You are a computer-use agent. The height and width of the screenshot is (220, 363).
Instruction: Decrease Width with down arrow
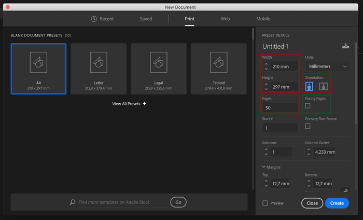(x=266, y=69)
